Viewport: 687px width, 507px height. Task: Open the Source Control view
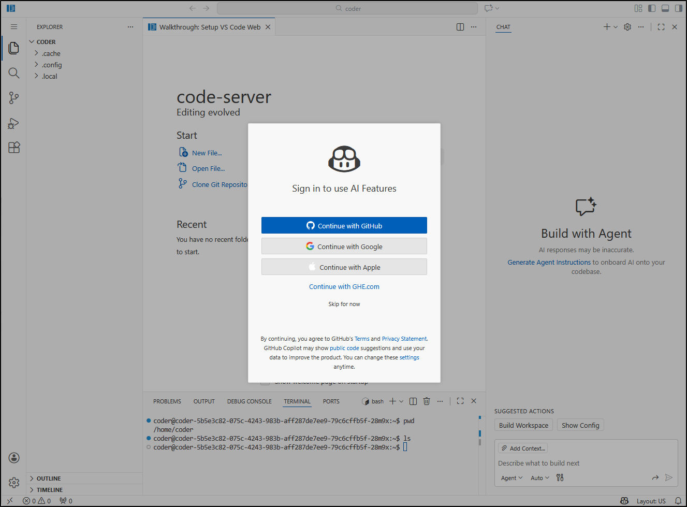pyautogui.click(x=13, y=97)
